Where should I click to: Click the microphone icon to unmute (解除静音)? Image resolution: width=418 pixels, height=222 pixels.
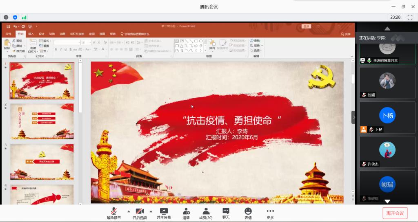coord(114,211)
